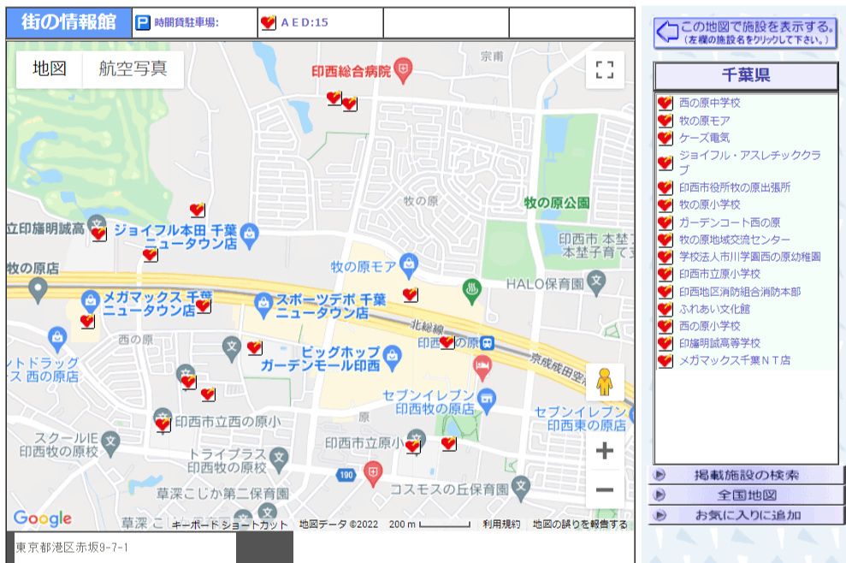Image resolution: width=846 pixels, height=563 pixels.
Task: Click 印西牧の原 train station icon
Action: point(488,343)
